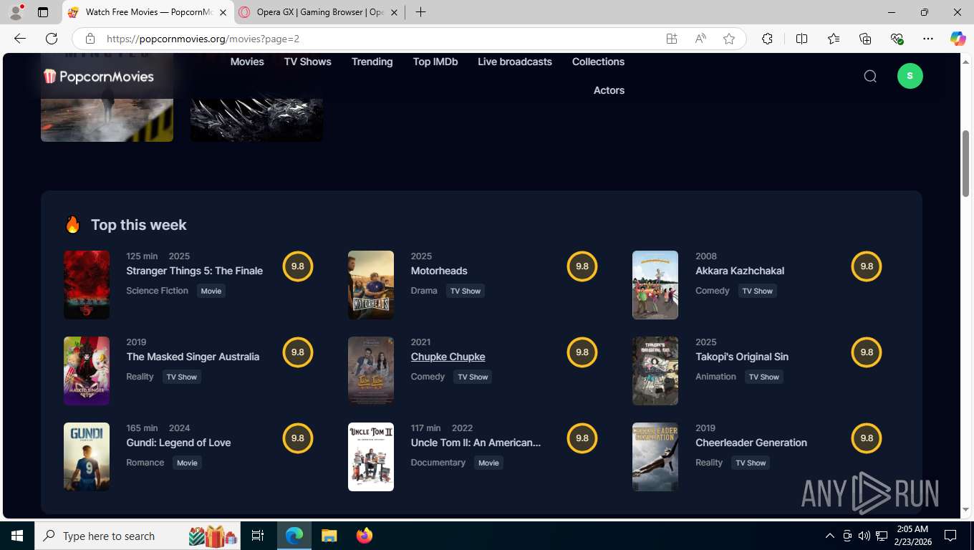Open Edge Settings and more menu

(928, 39)
